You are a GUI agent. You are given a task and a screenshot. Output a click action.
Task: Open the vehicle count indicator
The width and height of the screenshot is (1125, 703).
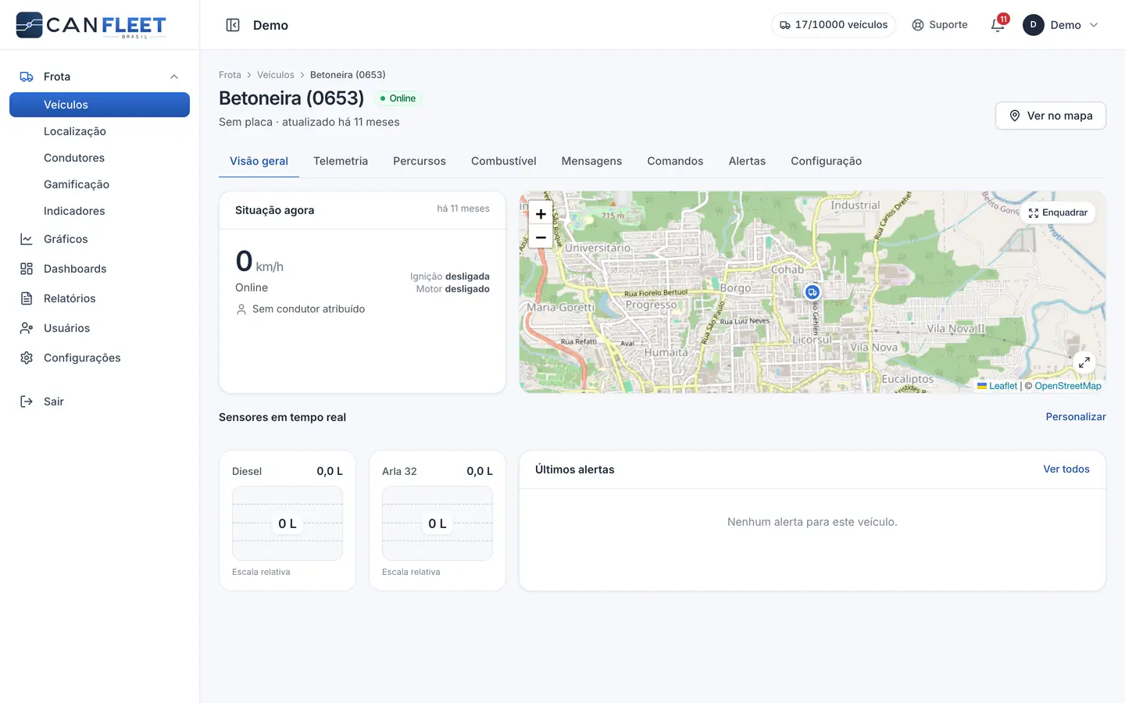point(834,25)
